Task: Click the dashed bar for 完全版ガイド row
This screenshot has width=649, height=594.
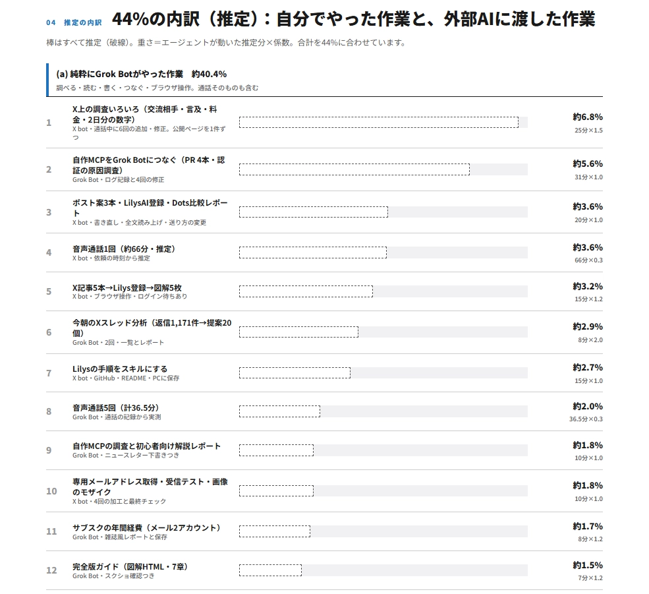Action: point(270,570)
